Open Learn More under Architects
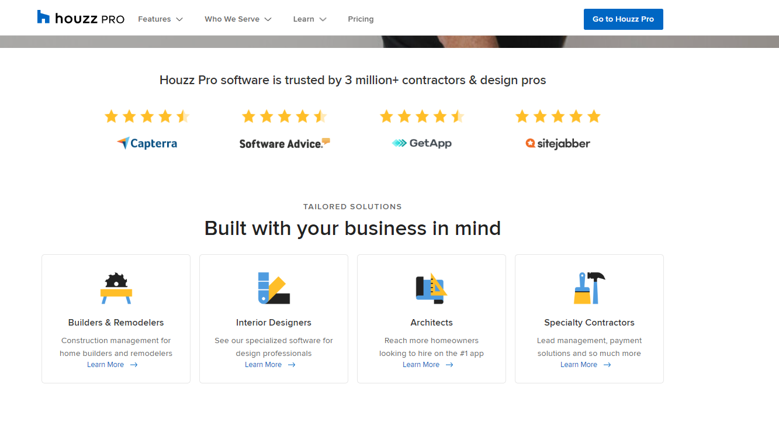The width and height of the screenshot is (779, 422). pyautogui.click(x=421, y=365)
